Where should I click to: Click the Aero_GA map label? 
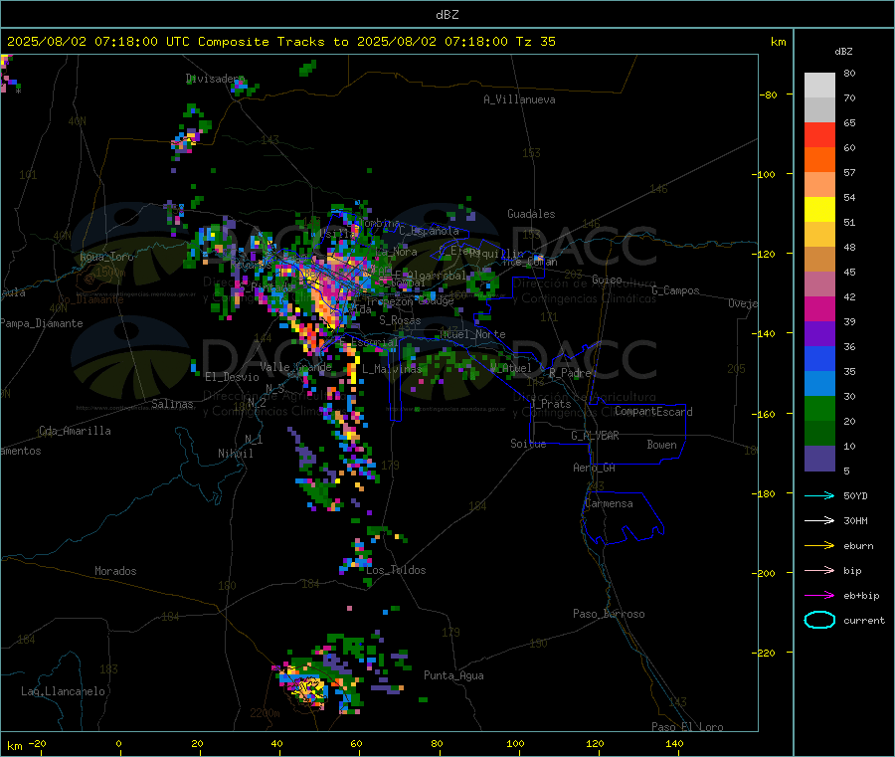[595, 468]
